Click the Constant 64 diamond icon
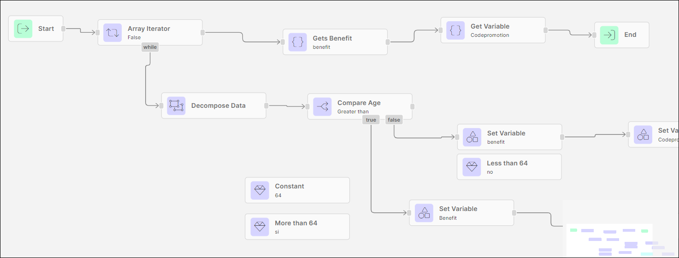Screen dimensions: 679x258 260,190
